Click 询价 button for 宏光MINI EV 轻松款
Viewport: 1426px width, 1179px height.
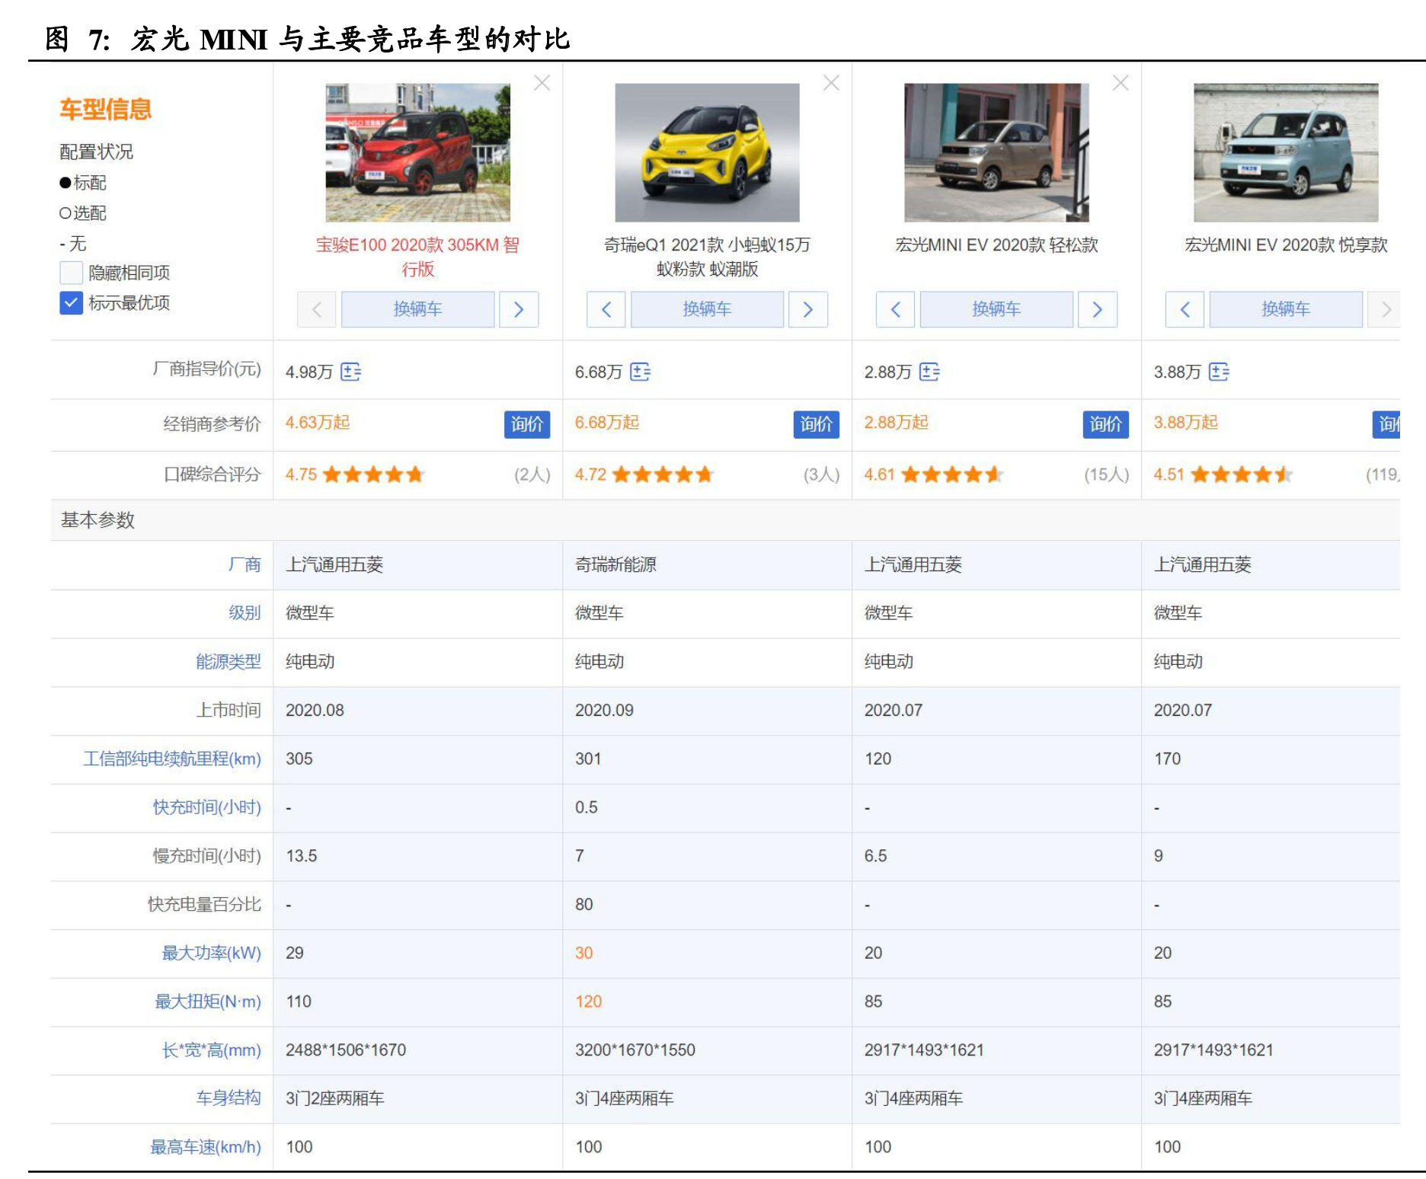click(x=1107, y=425)
